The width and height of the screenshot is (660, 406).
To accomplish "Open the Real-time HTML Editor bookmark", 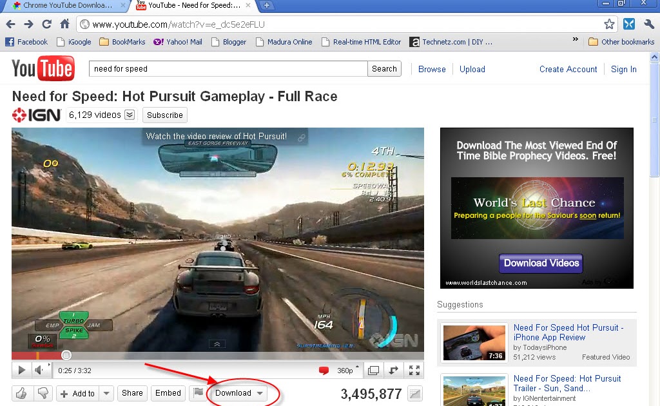I will 361,42.
